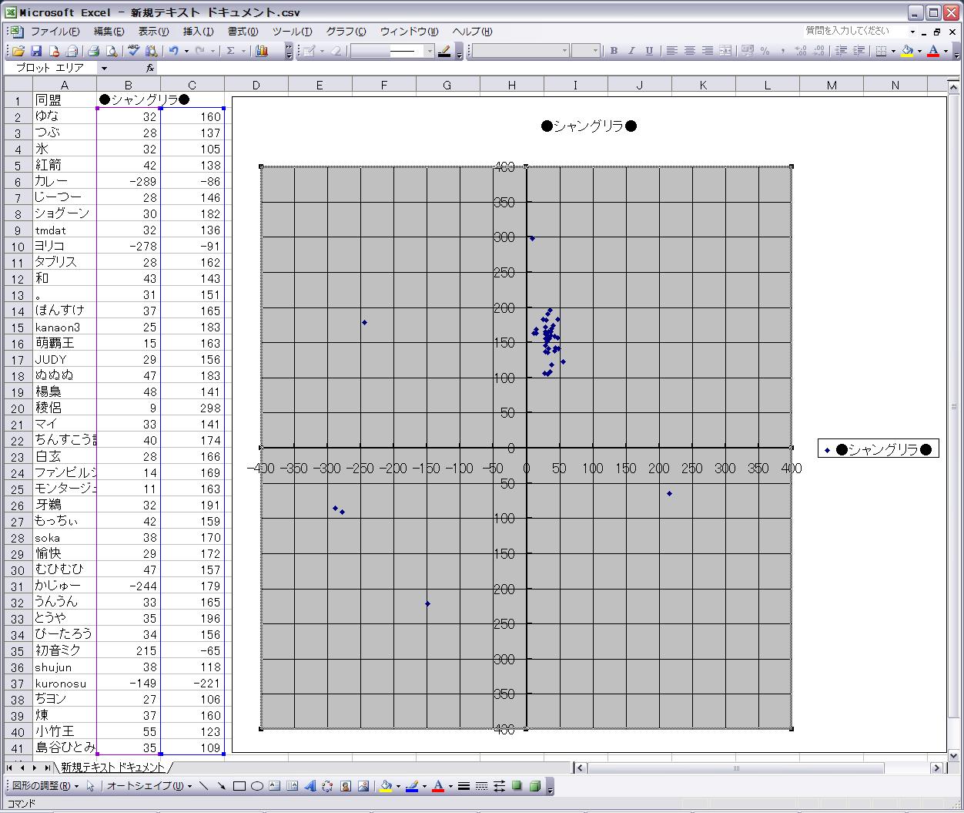Toggle Underline formatting
Screen dimensions: 964x813
coord(649,51)
